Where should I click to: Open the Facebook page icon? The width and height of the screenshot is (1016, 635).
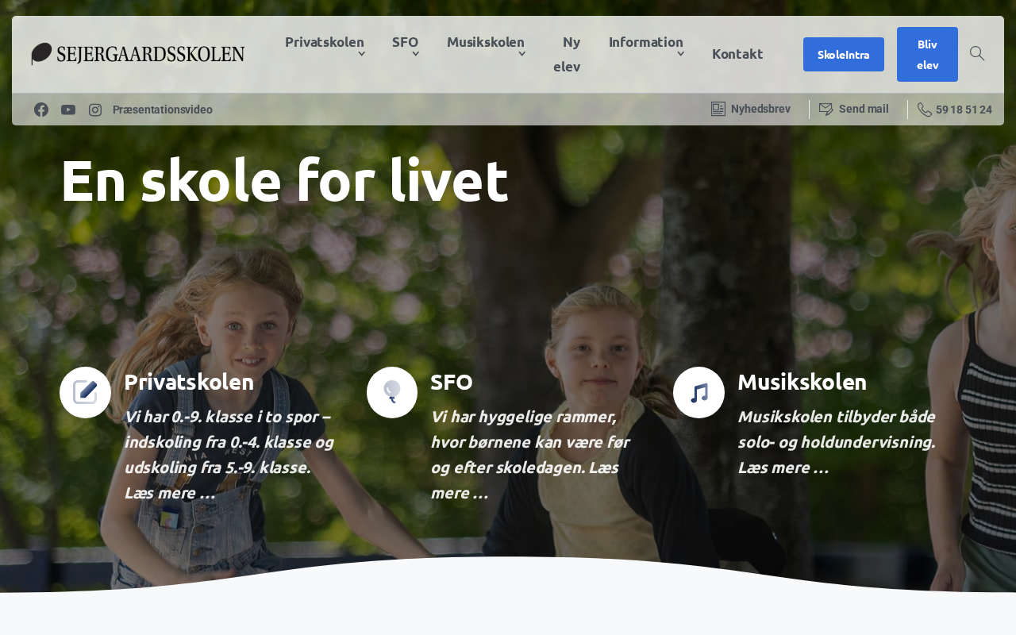pos(41,110)
